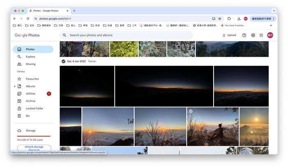Expand the Albums tree arrow
The height and width of the screenshot is (168, 288).
tap(15, 86)
